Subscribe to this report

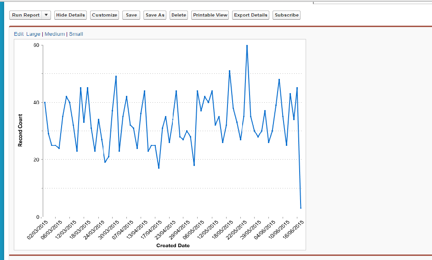(286, 15)
